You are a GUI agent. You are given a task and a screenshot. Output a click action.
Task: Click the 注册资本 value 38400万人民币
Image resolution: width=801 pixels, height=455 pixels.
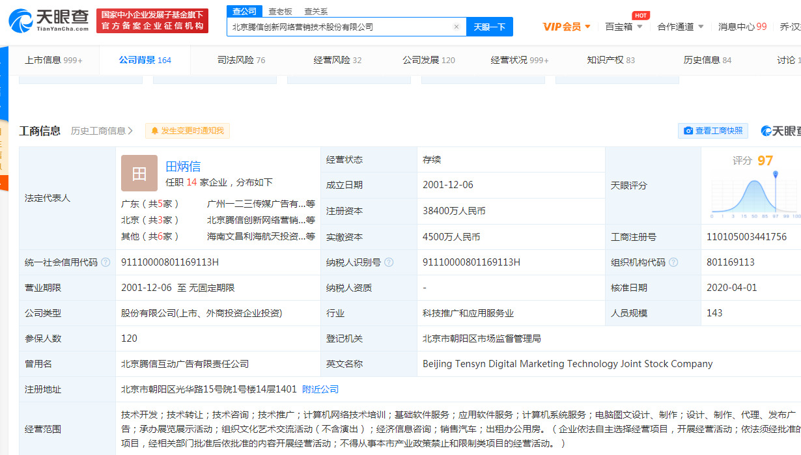(454, 212)
